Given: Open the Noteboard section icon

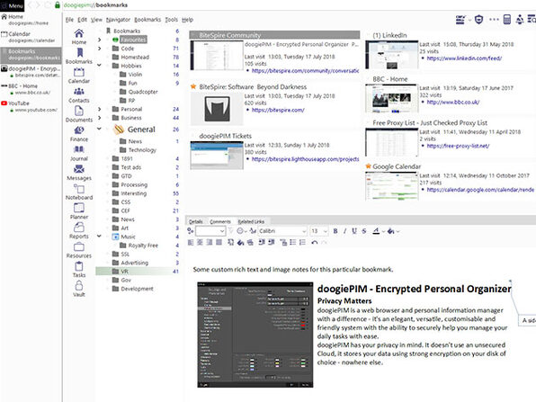Looking at the screenshot, I should (x=79, y=192).
